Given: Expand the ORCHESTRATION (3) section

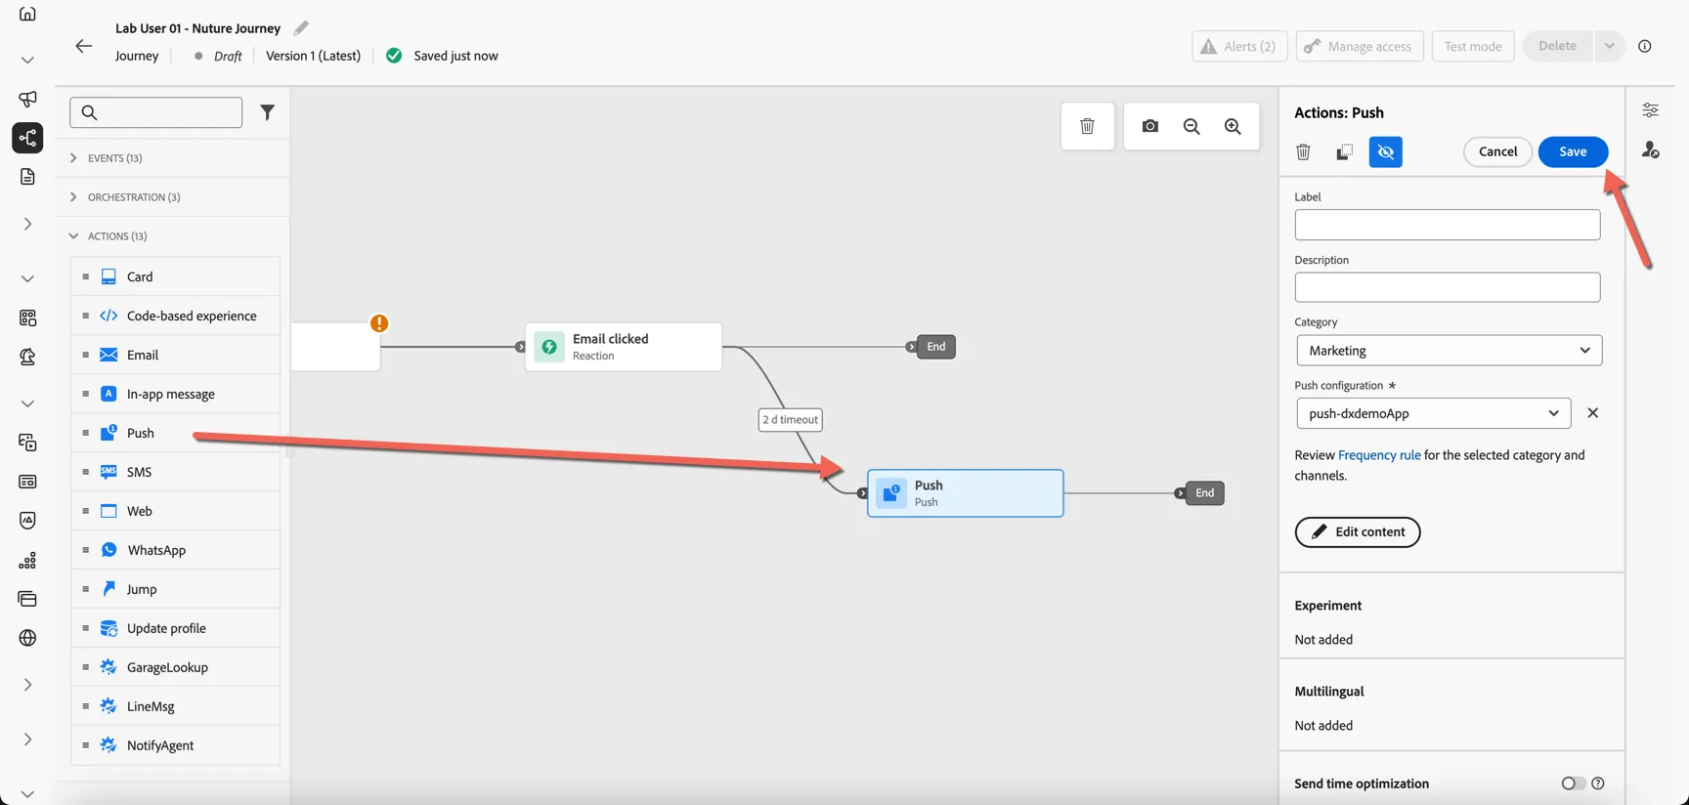Looking at the screenshot, I should (x=134, y=197).
